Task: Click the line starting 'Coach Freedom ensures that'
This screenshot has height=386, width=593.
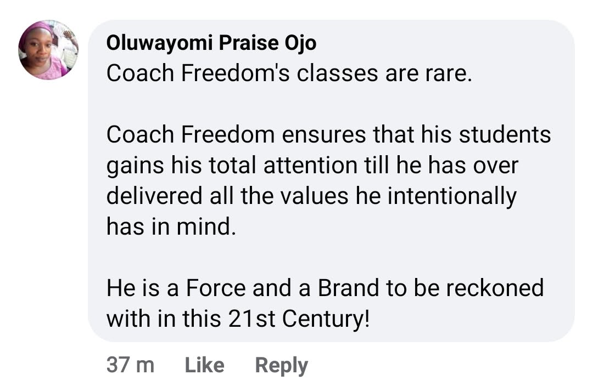Action: [x=328, y=135]
